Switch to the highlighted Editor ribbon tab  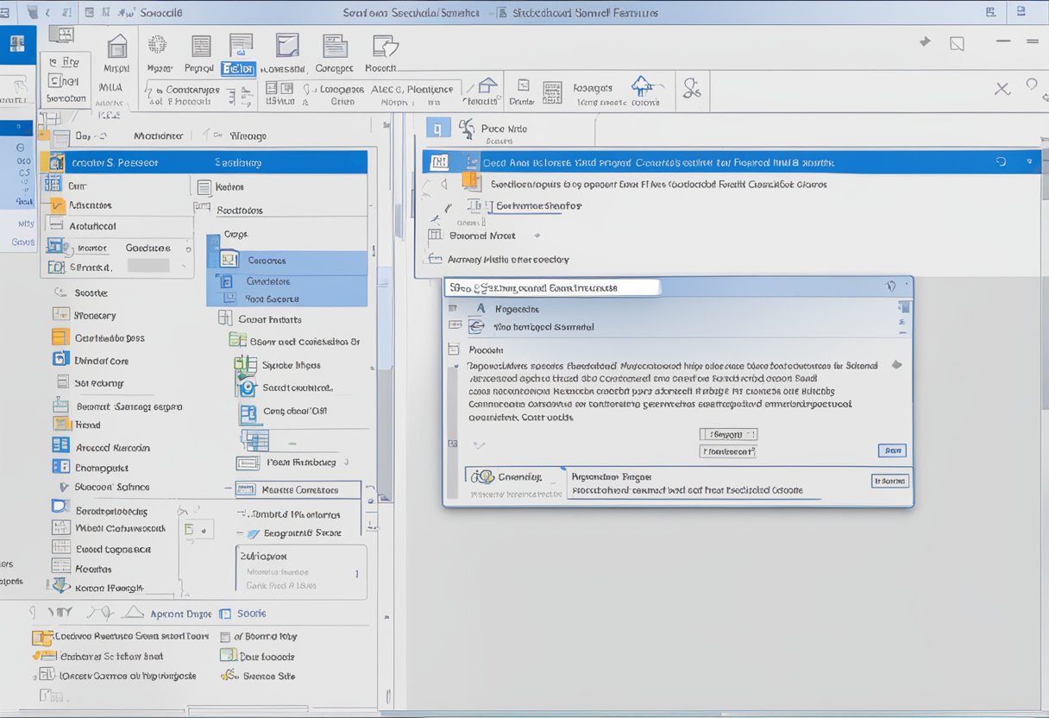238,66
